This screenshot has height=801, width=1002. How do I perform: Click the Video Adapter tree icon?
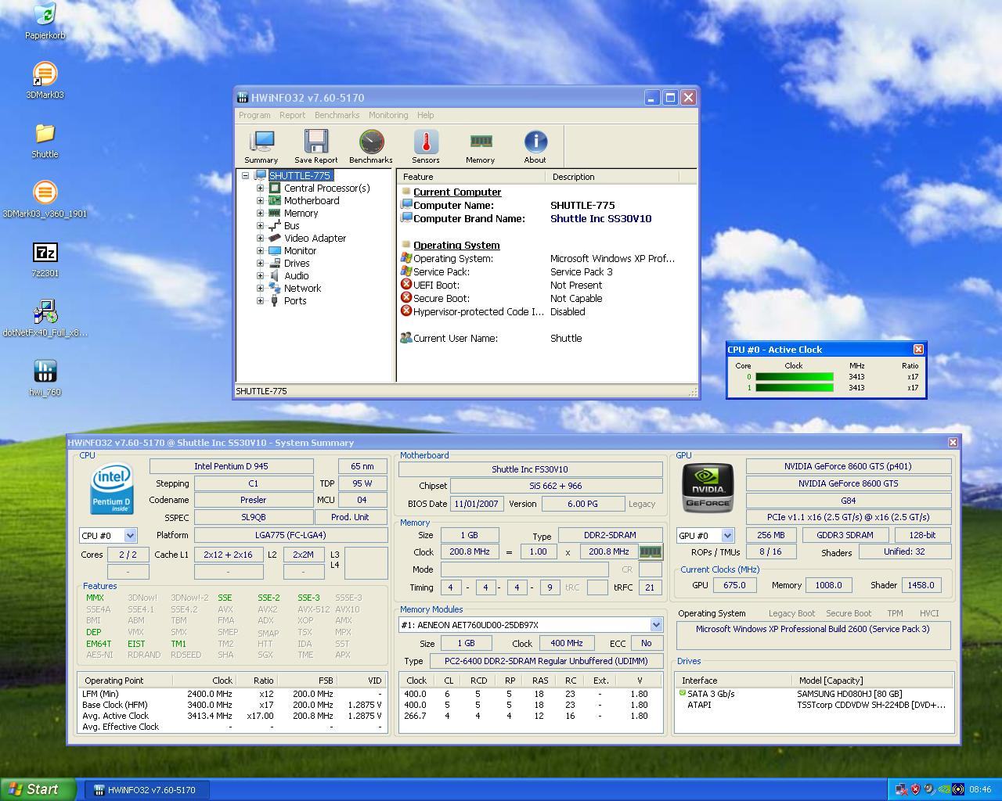pos(275,238)
